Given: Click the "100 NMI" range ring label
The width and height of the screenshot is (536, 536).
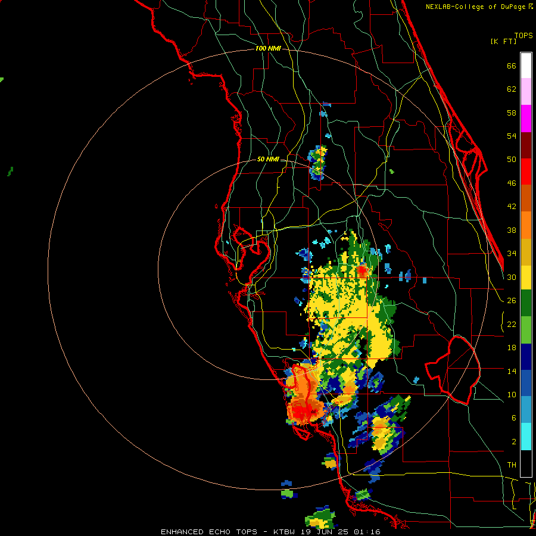Looking at the screenshot, I should [x=268, y=49].
